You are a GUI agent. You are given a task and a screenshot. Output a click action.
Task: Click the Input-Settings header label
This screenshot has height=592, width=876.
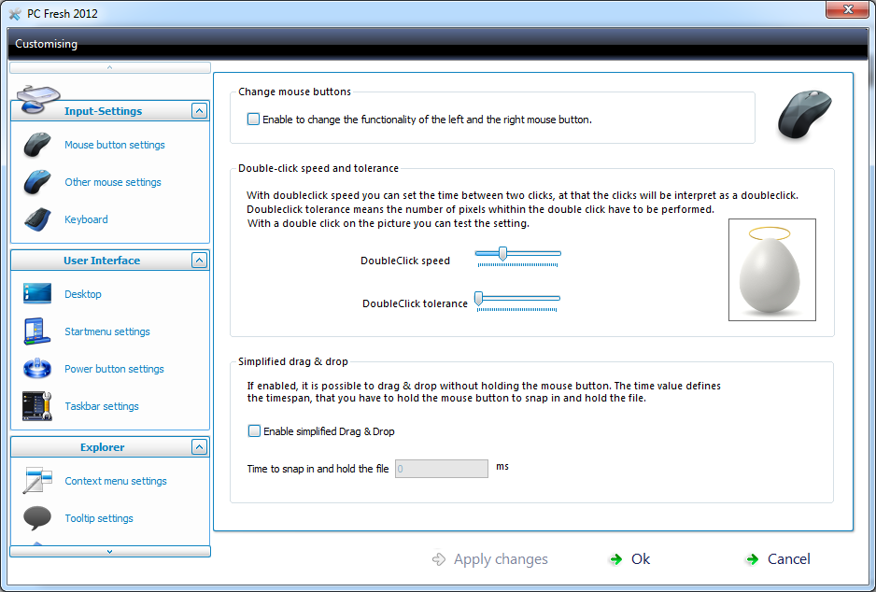click(103, 111)
